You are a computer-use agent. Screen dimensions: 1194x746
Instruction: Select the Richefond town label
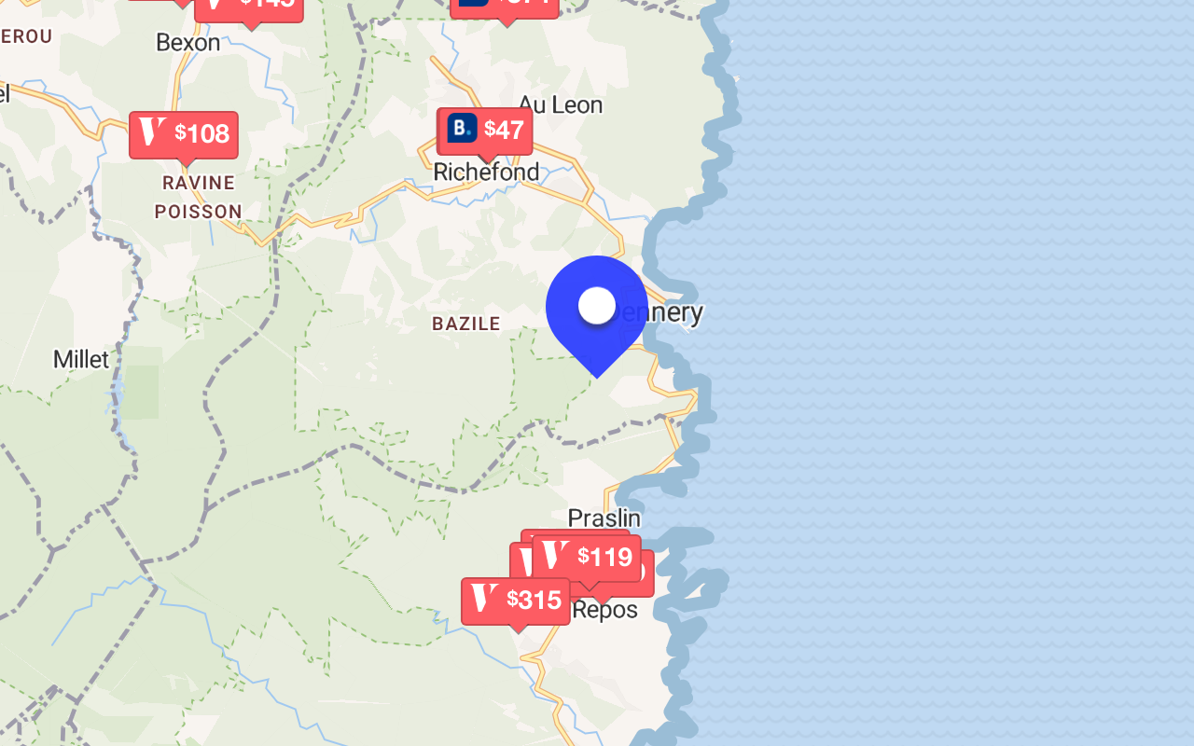point(486,172)
